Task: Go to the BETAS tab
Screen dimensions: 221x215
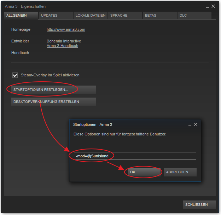Action: click(x=160, y=15)
